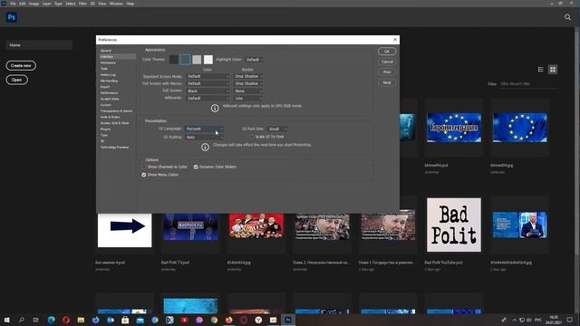Click the Next button in Preferences
This screenshot has width=580, height=326.
[387, 82]
